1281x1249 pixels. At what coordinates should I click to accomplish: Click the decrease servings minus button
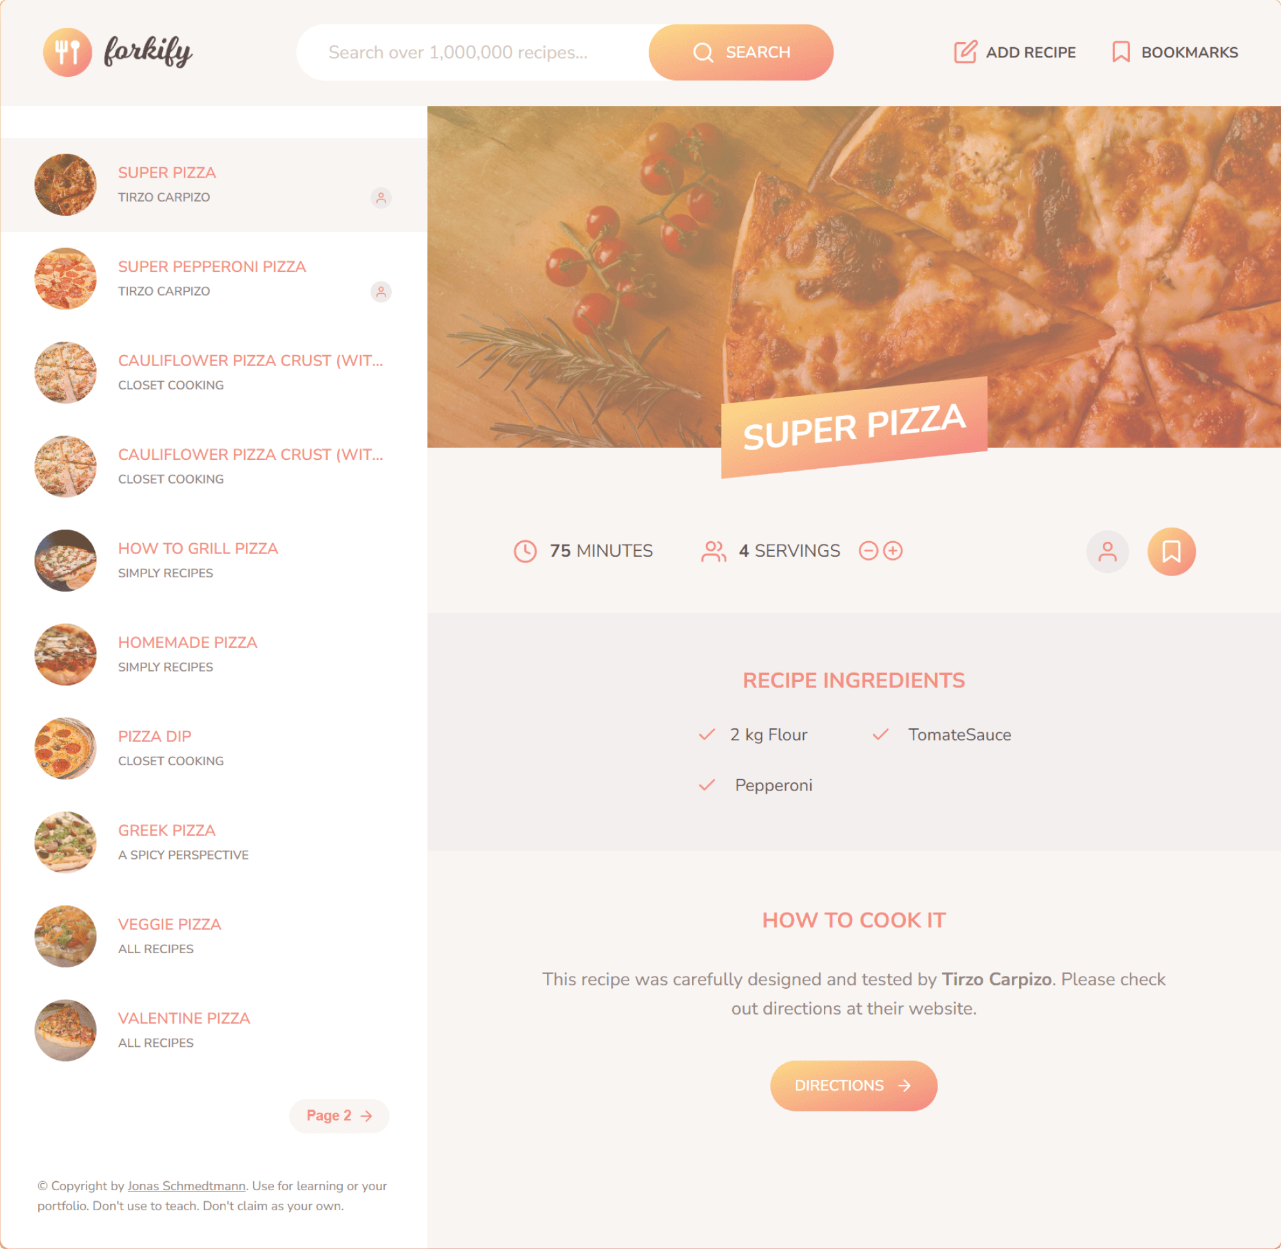tap(869, 550)
